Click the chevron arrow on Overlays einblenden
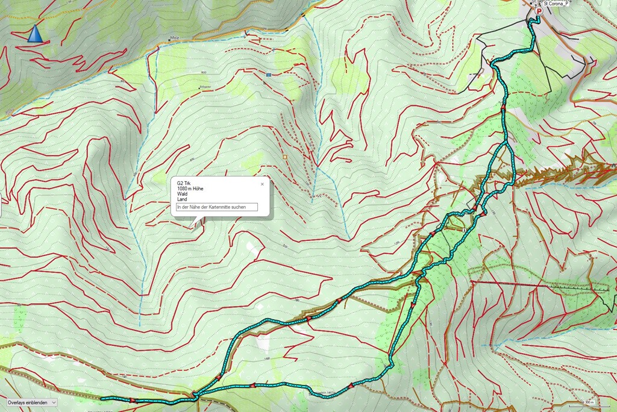This screenshot has height=412, width=617. tap(54, 402)
